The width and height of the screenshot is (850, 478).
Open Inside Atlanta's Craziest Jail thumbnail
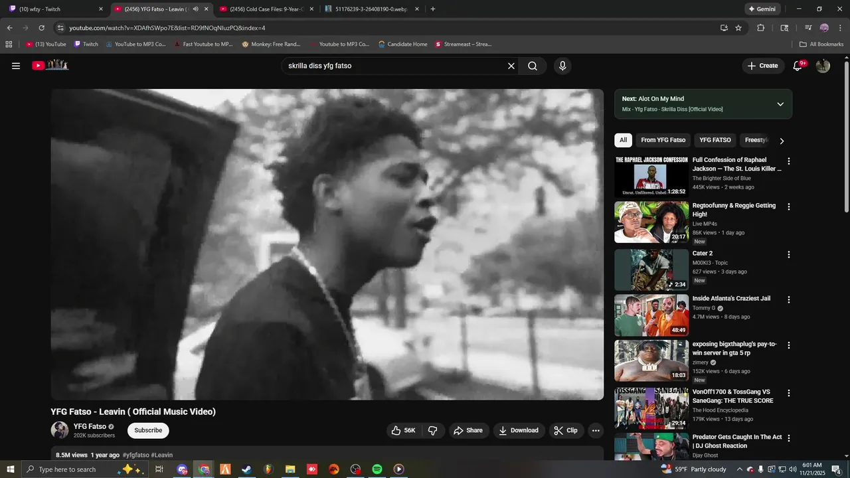tap(651, 315)
